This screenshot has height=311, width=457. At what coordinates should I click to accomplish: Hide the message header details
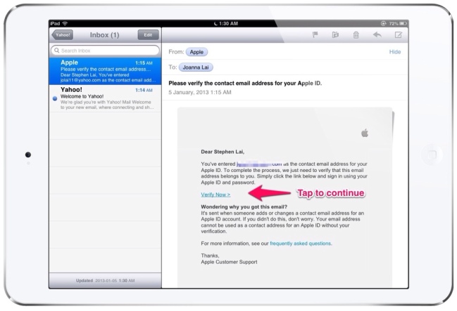point(395,52)
